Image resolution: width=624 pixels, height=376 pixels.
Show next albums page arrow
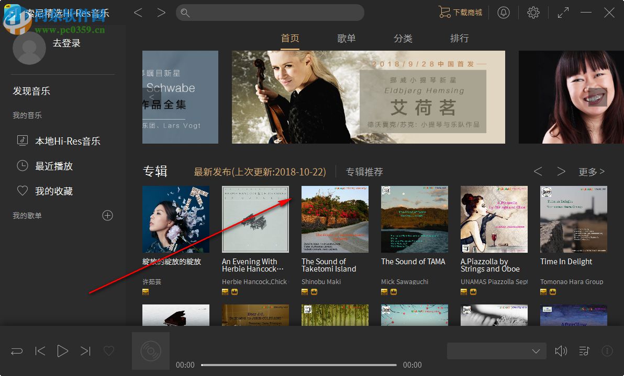click(x=561, y=171)
